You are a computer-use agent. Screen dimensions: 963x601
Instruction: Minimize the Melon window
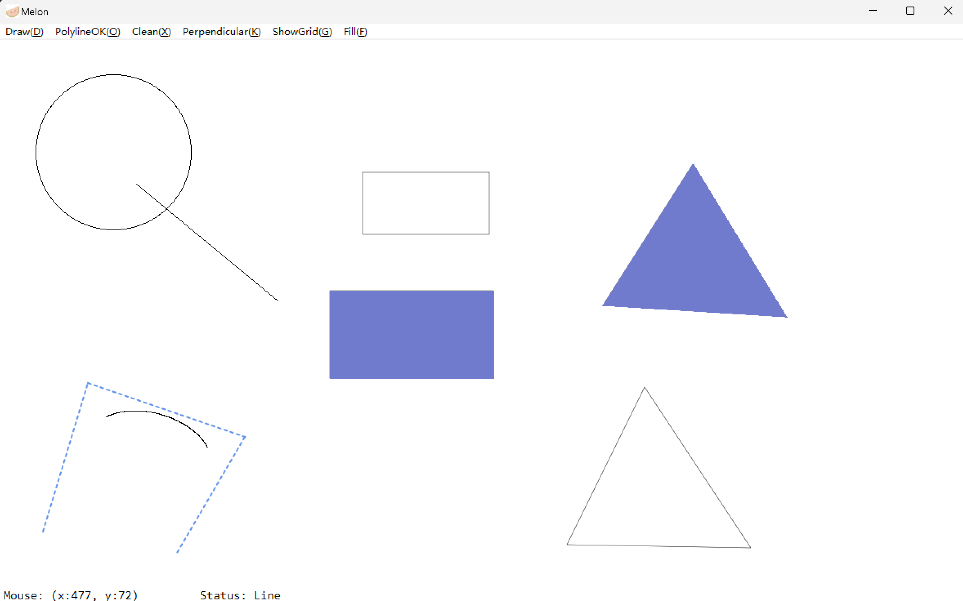(873, 11)
